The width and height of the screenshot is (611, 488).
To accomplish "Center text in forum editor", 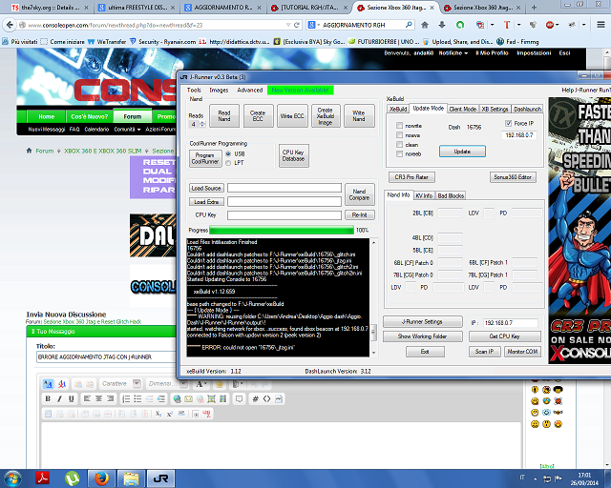I will click(x=98, y=399).
